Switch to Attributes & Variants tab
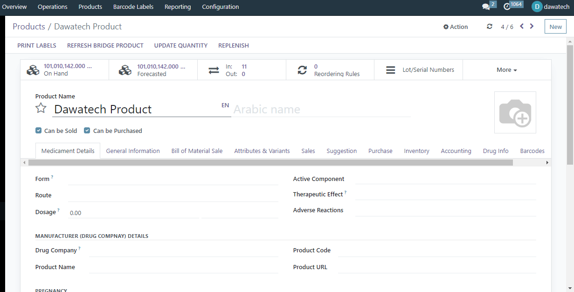This screenshot has width=574, height=292. [x=262, y=151]
